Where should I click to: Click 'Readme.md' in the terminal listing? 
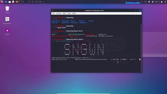pyautogui.click(x=102, y=34)
